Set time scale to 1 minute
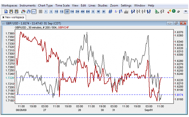Image resolution: width=189 pixels, height=117 pixels. coord(46,12)
